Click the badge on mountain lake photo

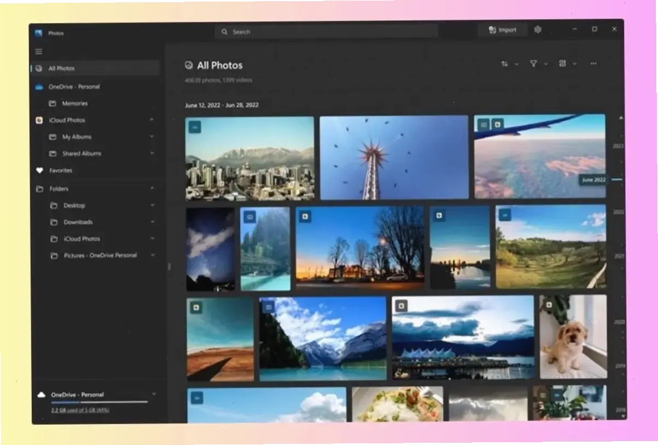point(268,307)
